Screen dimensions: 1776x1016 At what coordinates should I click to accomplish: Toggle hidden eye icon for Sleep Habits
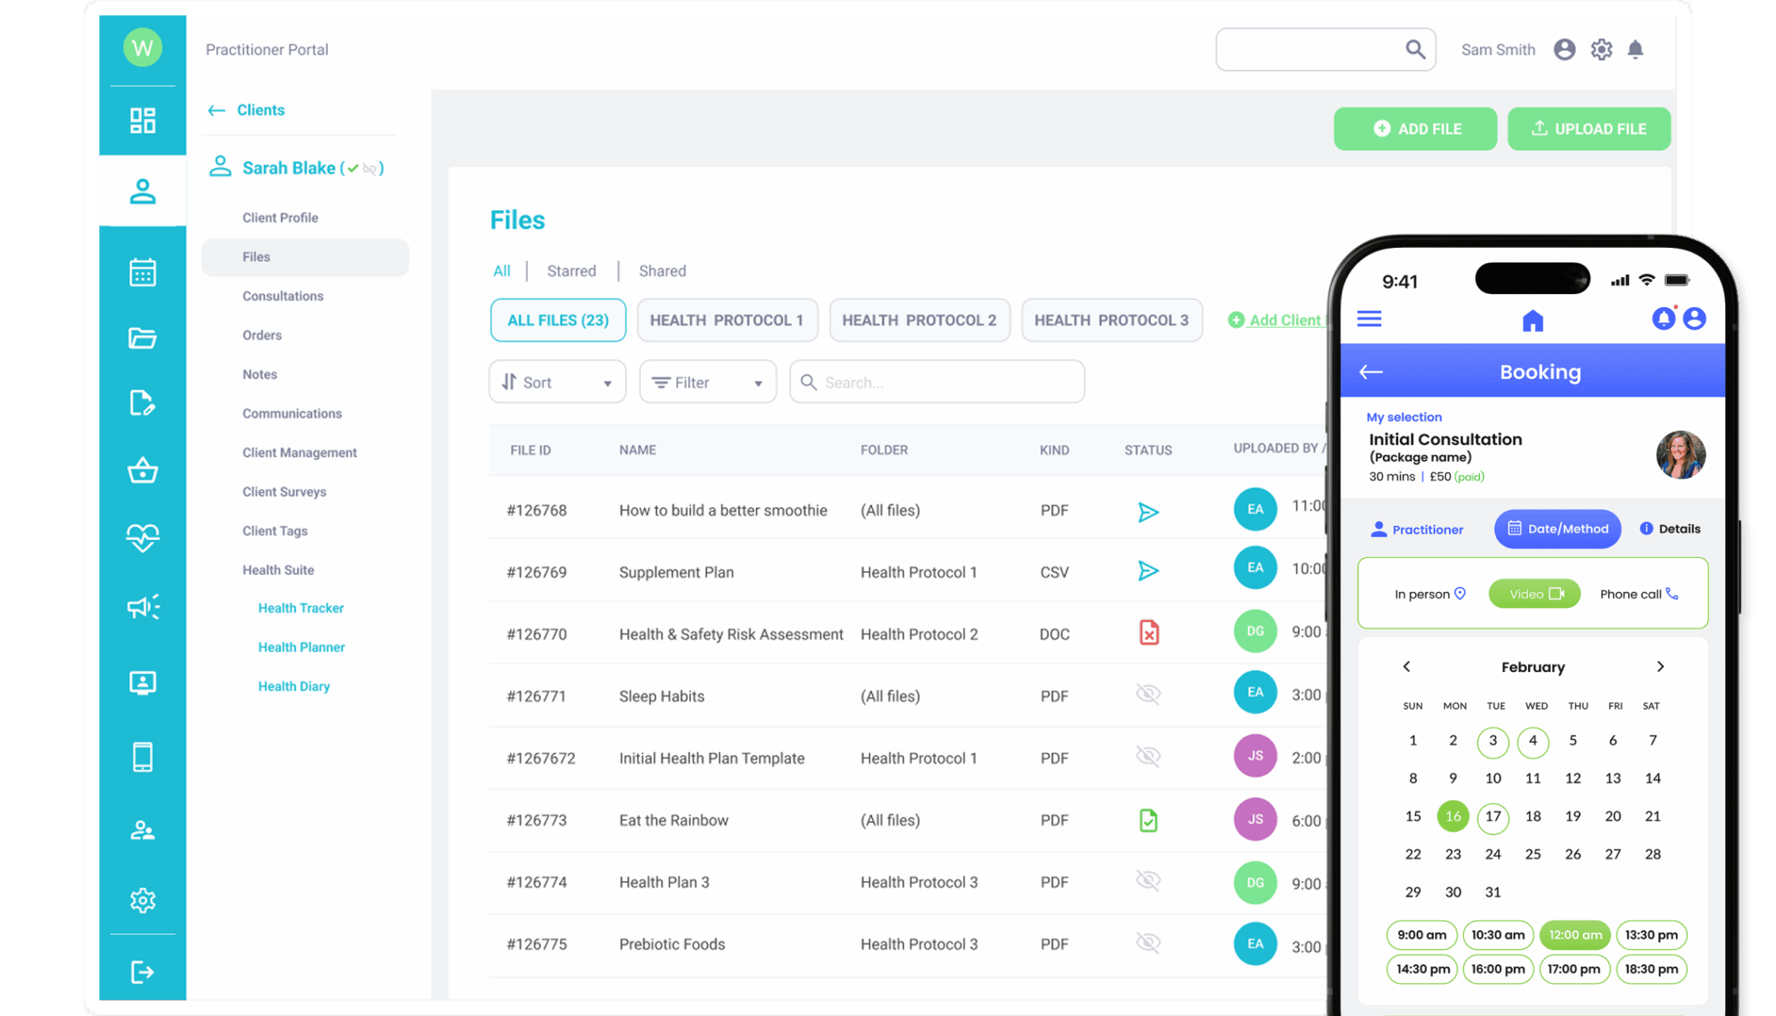pyautogui.click(x=1147, y=695)
